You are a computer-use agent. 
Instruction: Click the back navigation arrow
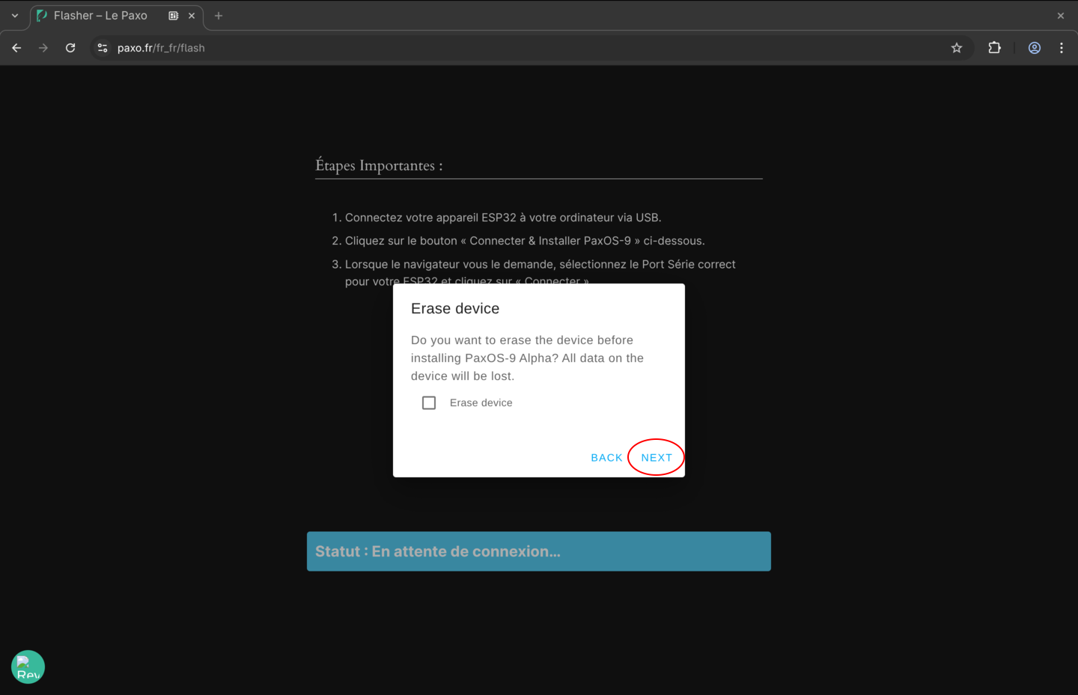pos(16,47)
